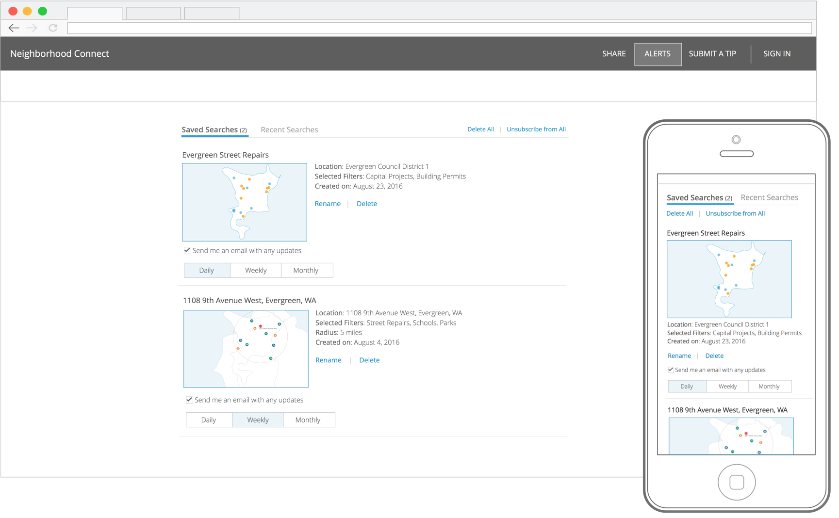Select Monthly for 1108 9th Avenue West
Viewport: 839px width, 518px height.
click(309, 420)
